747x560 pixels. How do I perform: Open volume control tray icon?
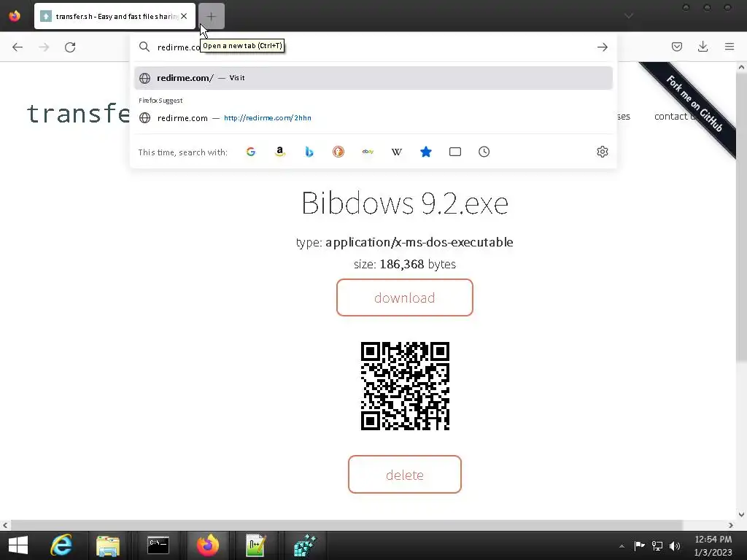(x=675, y=545)
